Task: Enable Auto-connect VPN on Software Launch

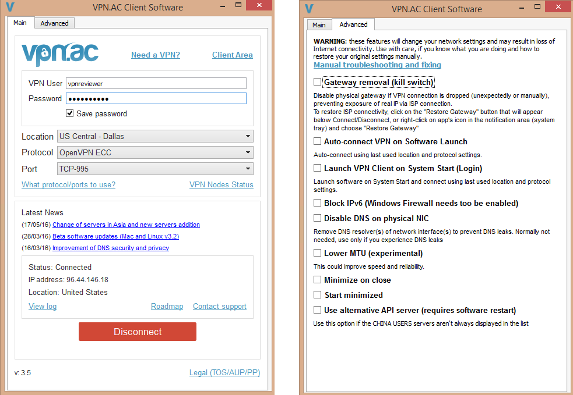Action: click(318, 141)
